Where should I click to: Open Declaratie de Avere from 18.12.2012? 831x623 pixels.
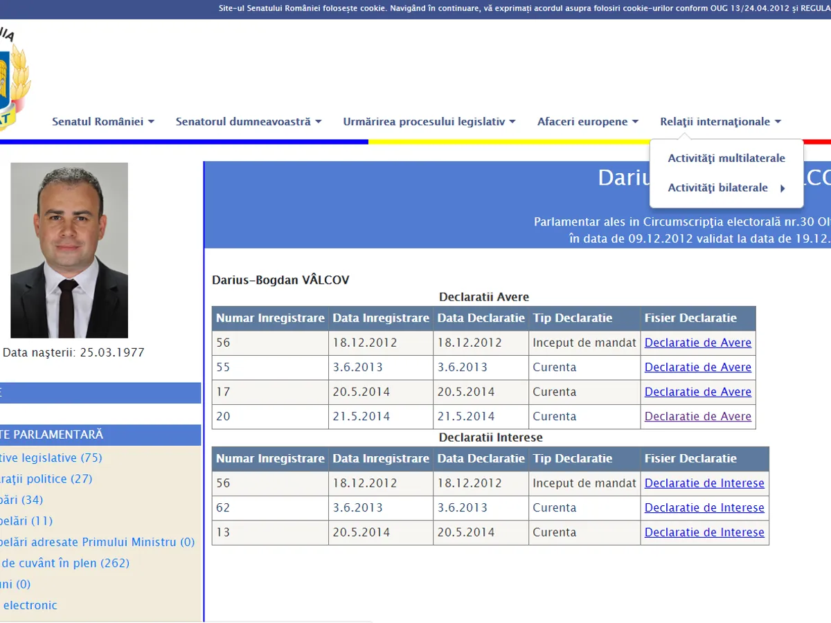click(697, 343)
